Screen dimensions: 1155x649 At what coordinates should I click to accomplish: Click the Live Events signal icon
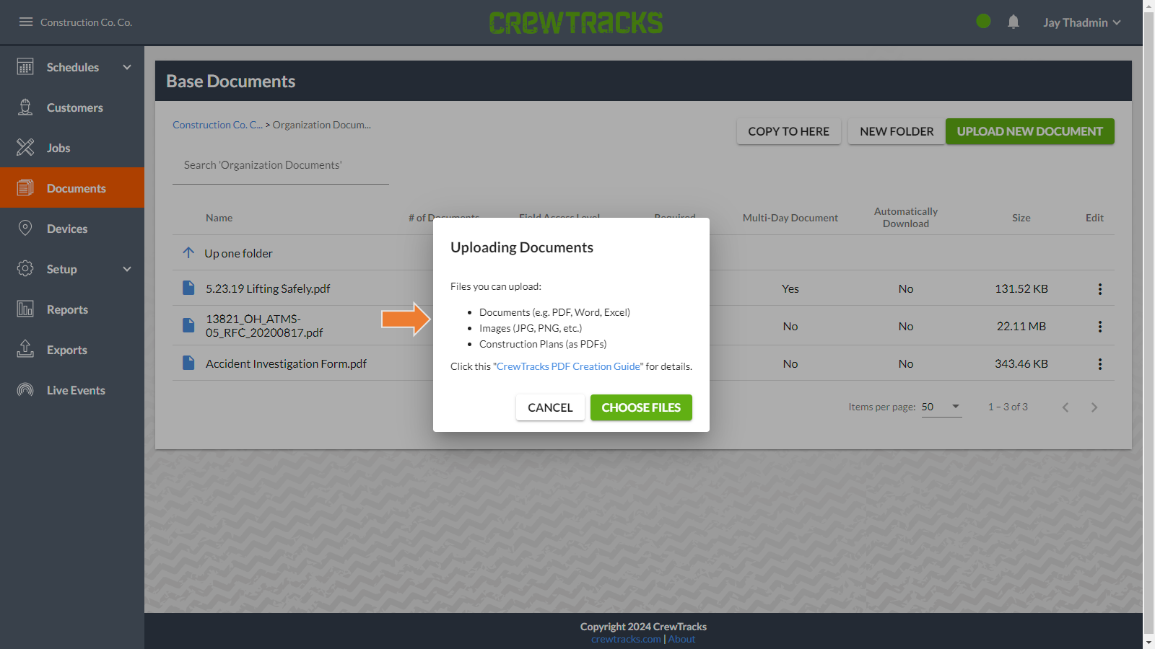25,390
